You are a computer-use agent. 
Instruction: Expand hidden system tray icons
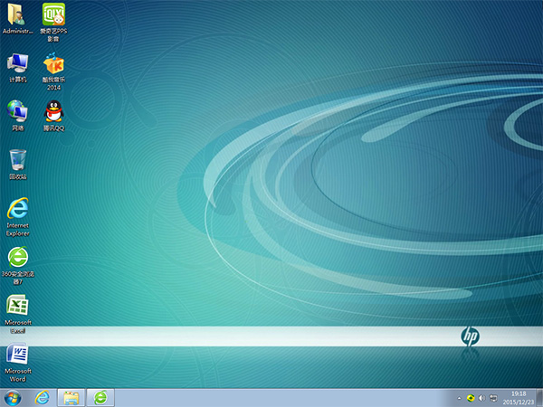[x=458, y=398]
